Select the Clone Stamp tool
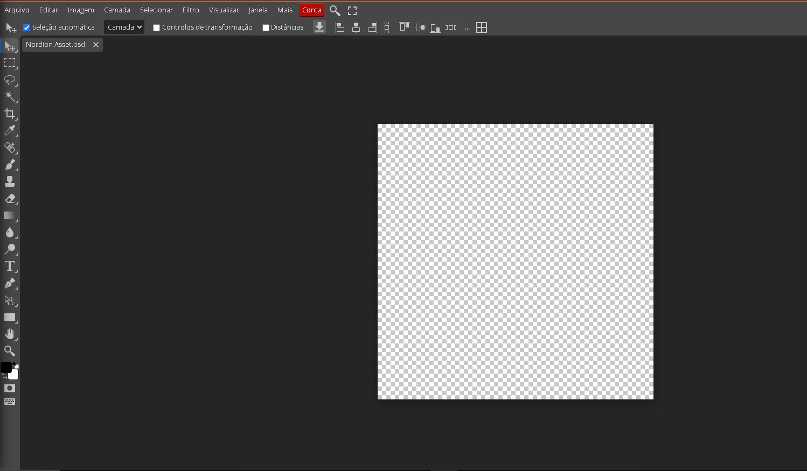Screen dimensions: 807x471 (10, 181)
